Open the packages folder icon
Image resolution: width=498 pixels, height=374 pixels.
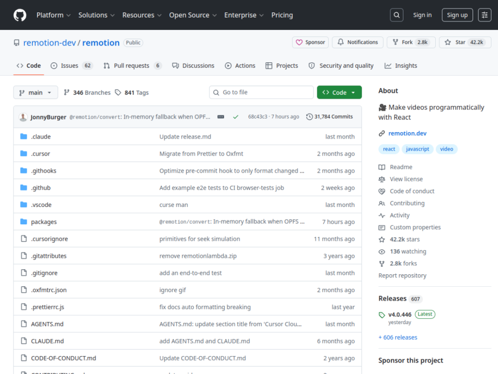tap(24, 222)
